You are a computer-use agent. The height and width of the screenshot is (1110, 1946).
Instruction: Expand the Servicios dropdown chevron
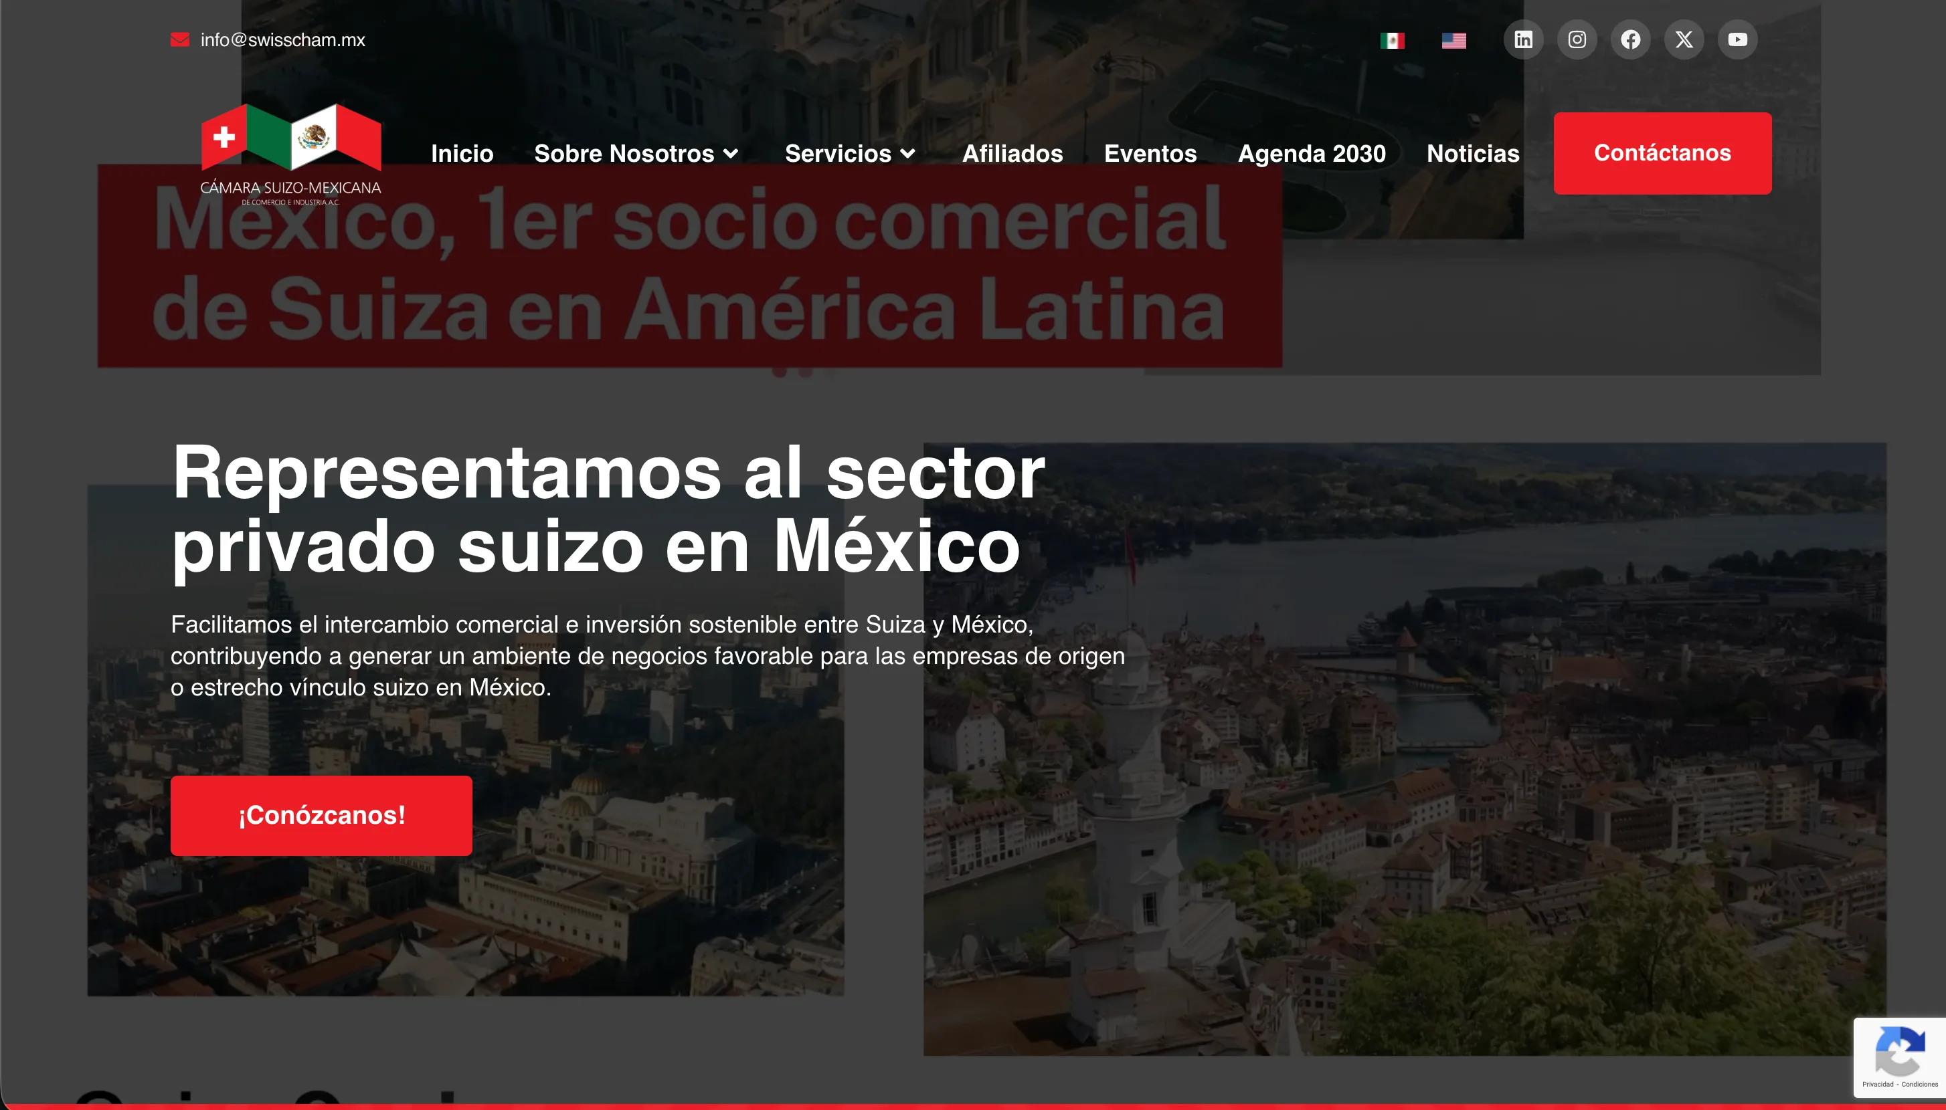908,154
